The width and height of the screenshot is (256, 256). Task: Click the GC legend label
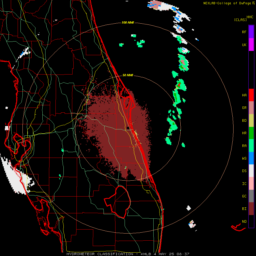point(244,196)
